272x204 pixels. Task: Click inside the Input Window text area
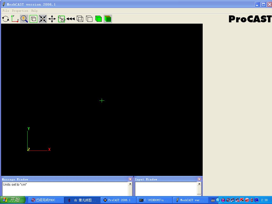tap(166, 189)
